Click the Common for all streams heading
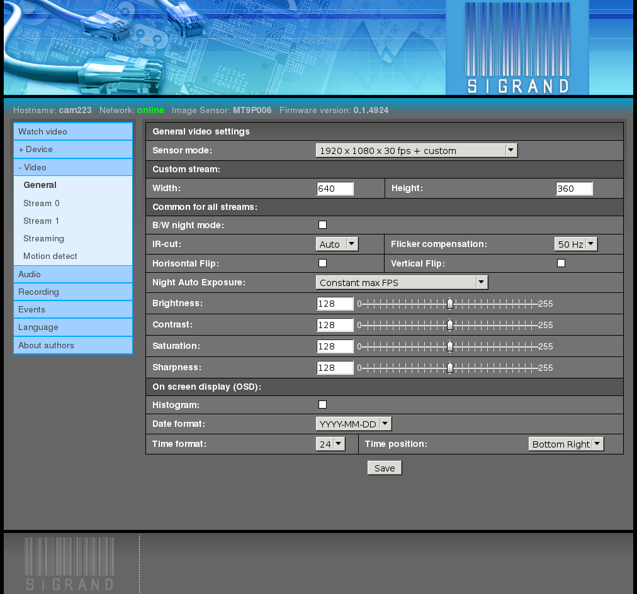This screenshot has height=594, width=637. (205, 207)
